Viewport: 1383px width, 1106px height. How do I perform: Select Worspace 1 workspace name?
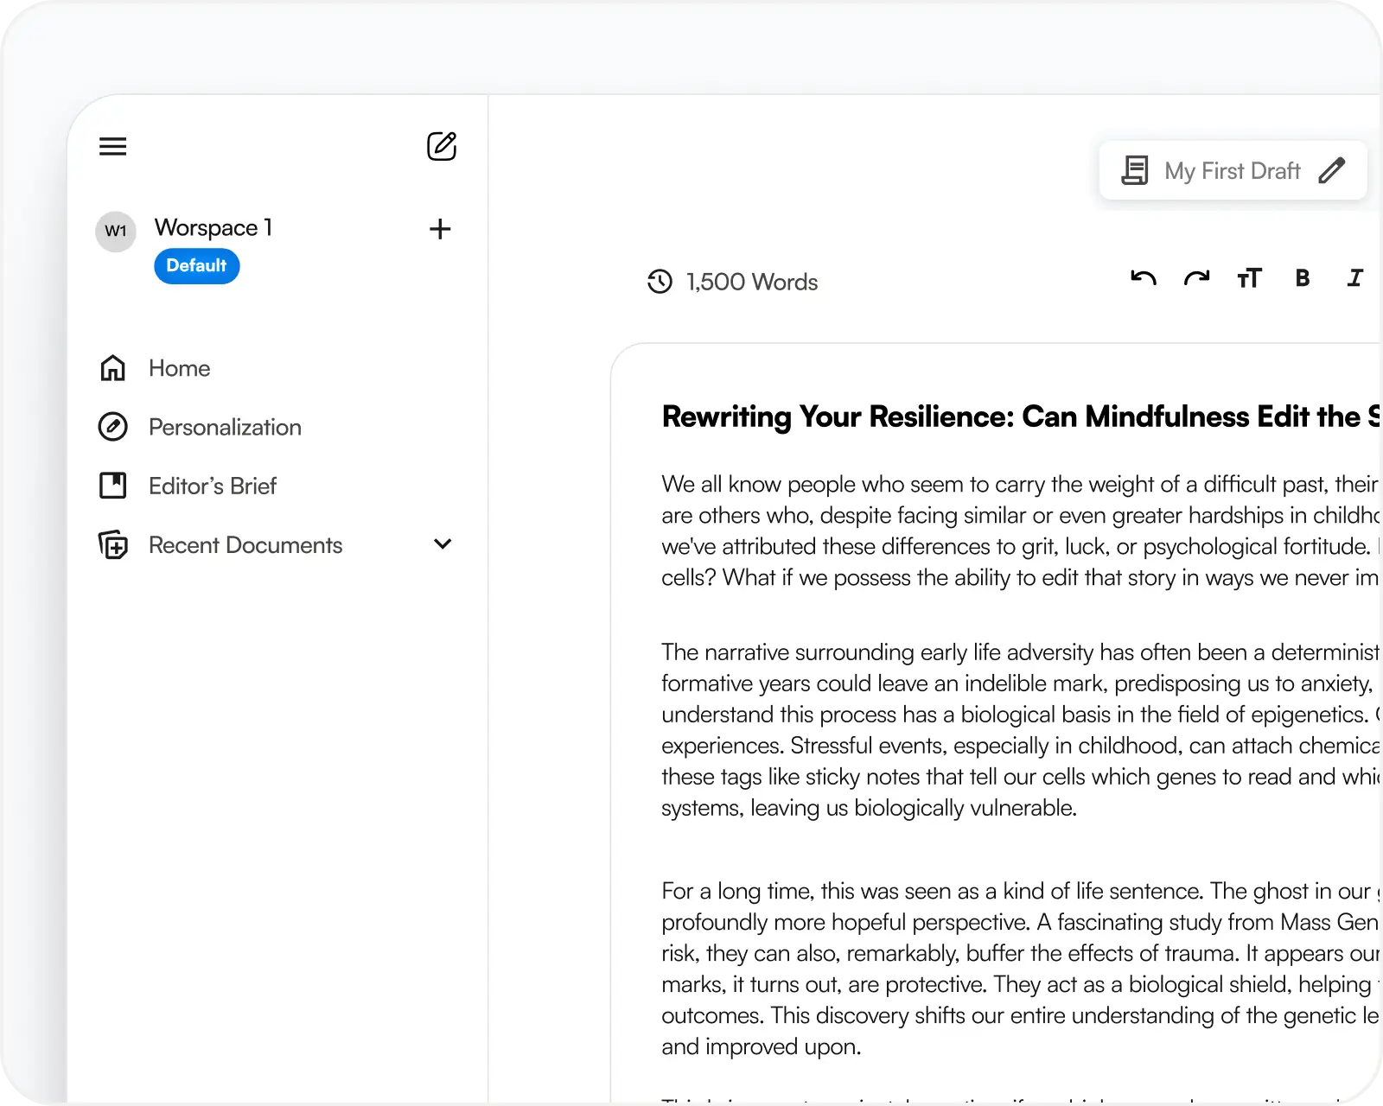214,227
